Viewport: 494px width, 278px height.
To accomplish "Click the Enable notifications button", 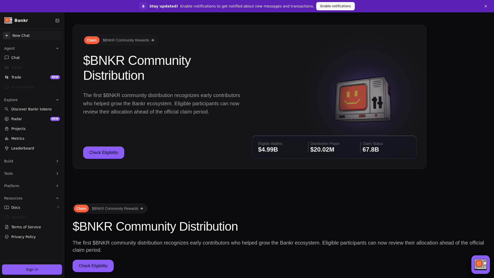I will click(x=335, y=6).
